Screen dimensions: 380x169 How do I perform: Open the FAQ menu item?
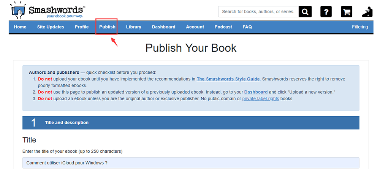pos(247,27)
